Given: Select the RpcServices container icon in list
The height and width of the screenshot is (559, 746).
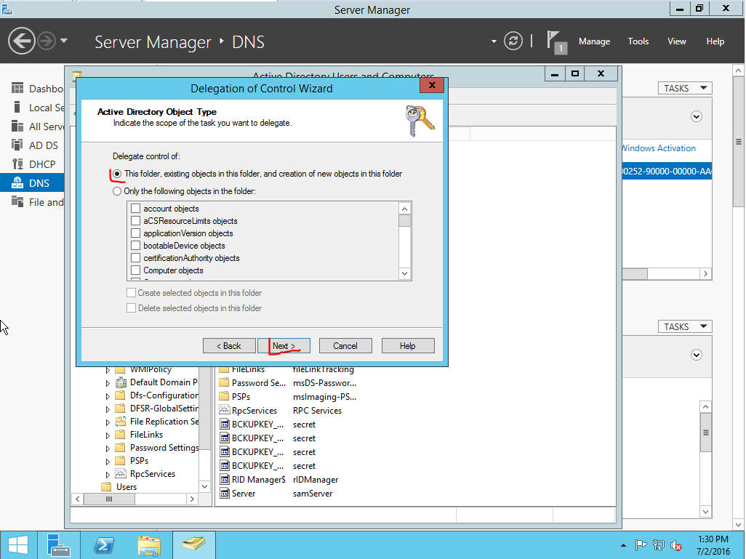Looking at the screenshot, I should pos(224,410).
